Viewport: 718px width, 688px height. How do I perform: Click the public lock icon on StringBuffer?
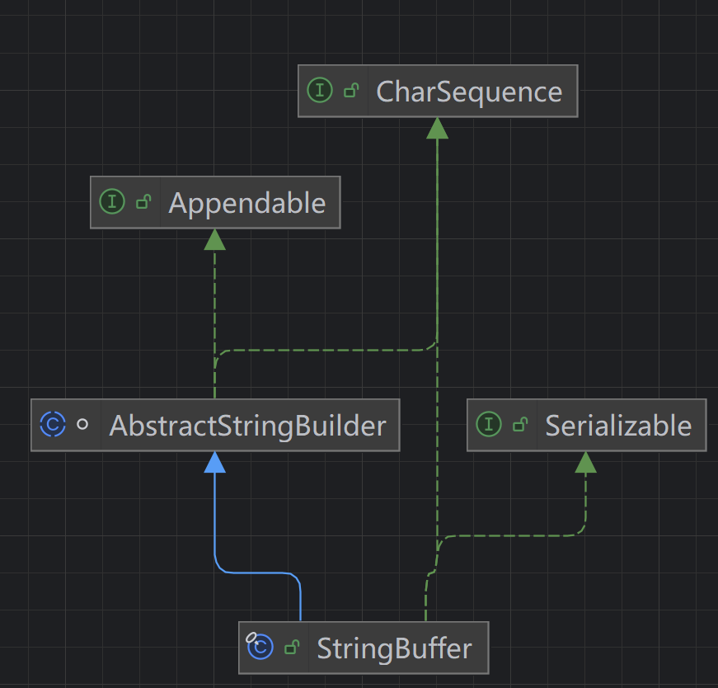point(292,648)
